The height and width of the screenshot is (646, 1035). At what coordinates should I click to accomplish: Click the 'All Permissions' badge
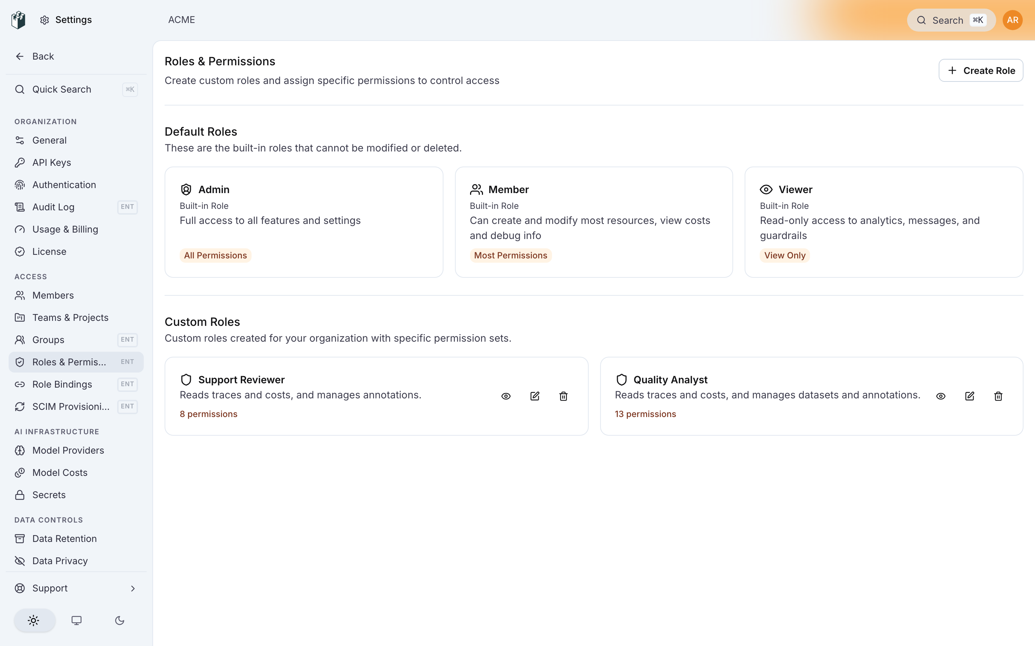(x=215, y=256)
